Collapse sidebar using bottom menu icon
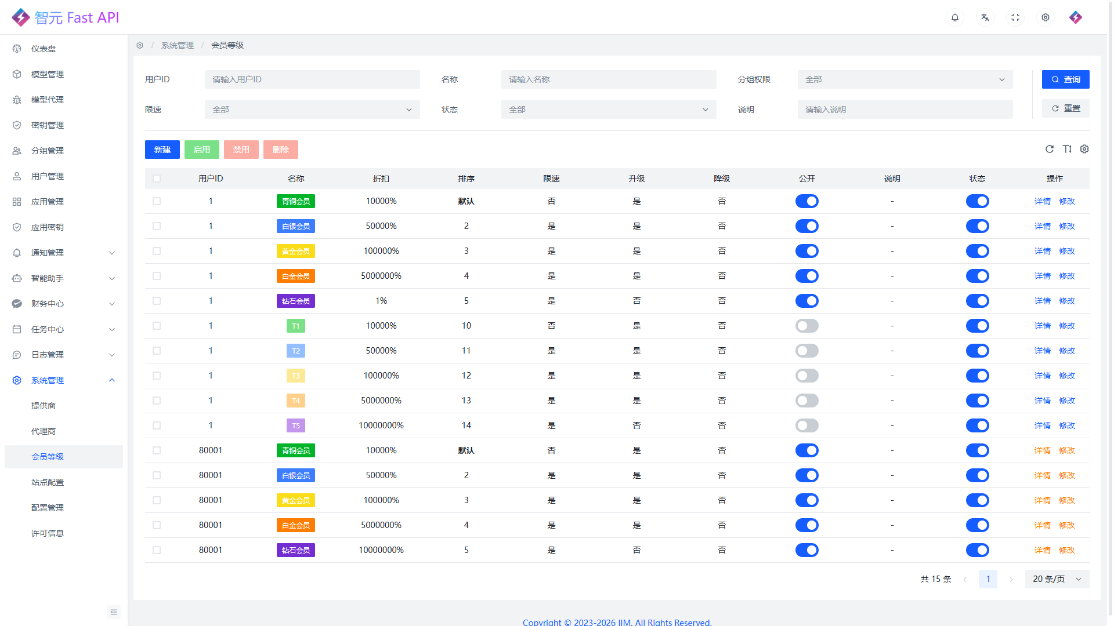This screenshot has height=626, width=1114. (113, 612)
